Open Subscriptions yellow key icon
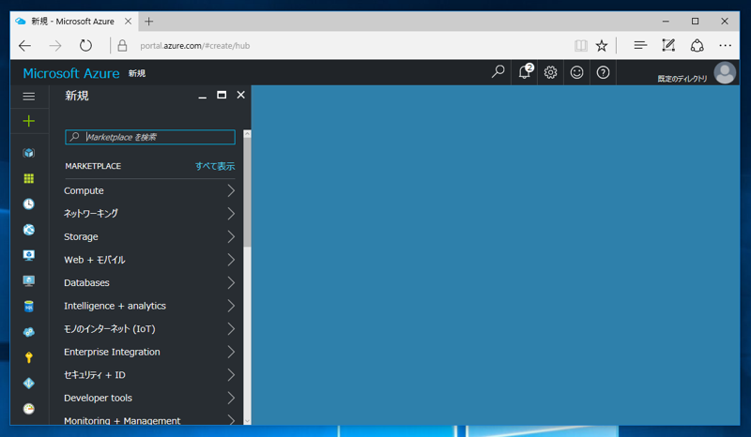This screenshot has height=437, width=751. [x=29, y=357]
